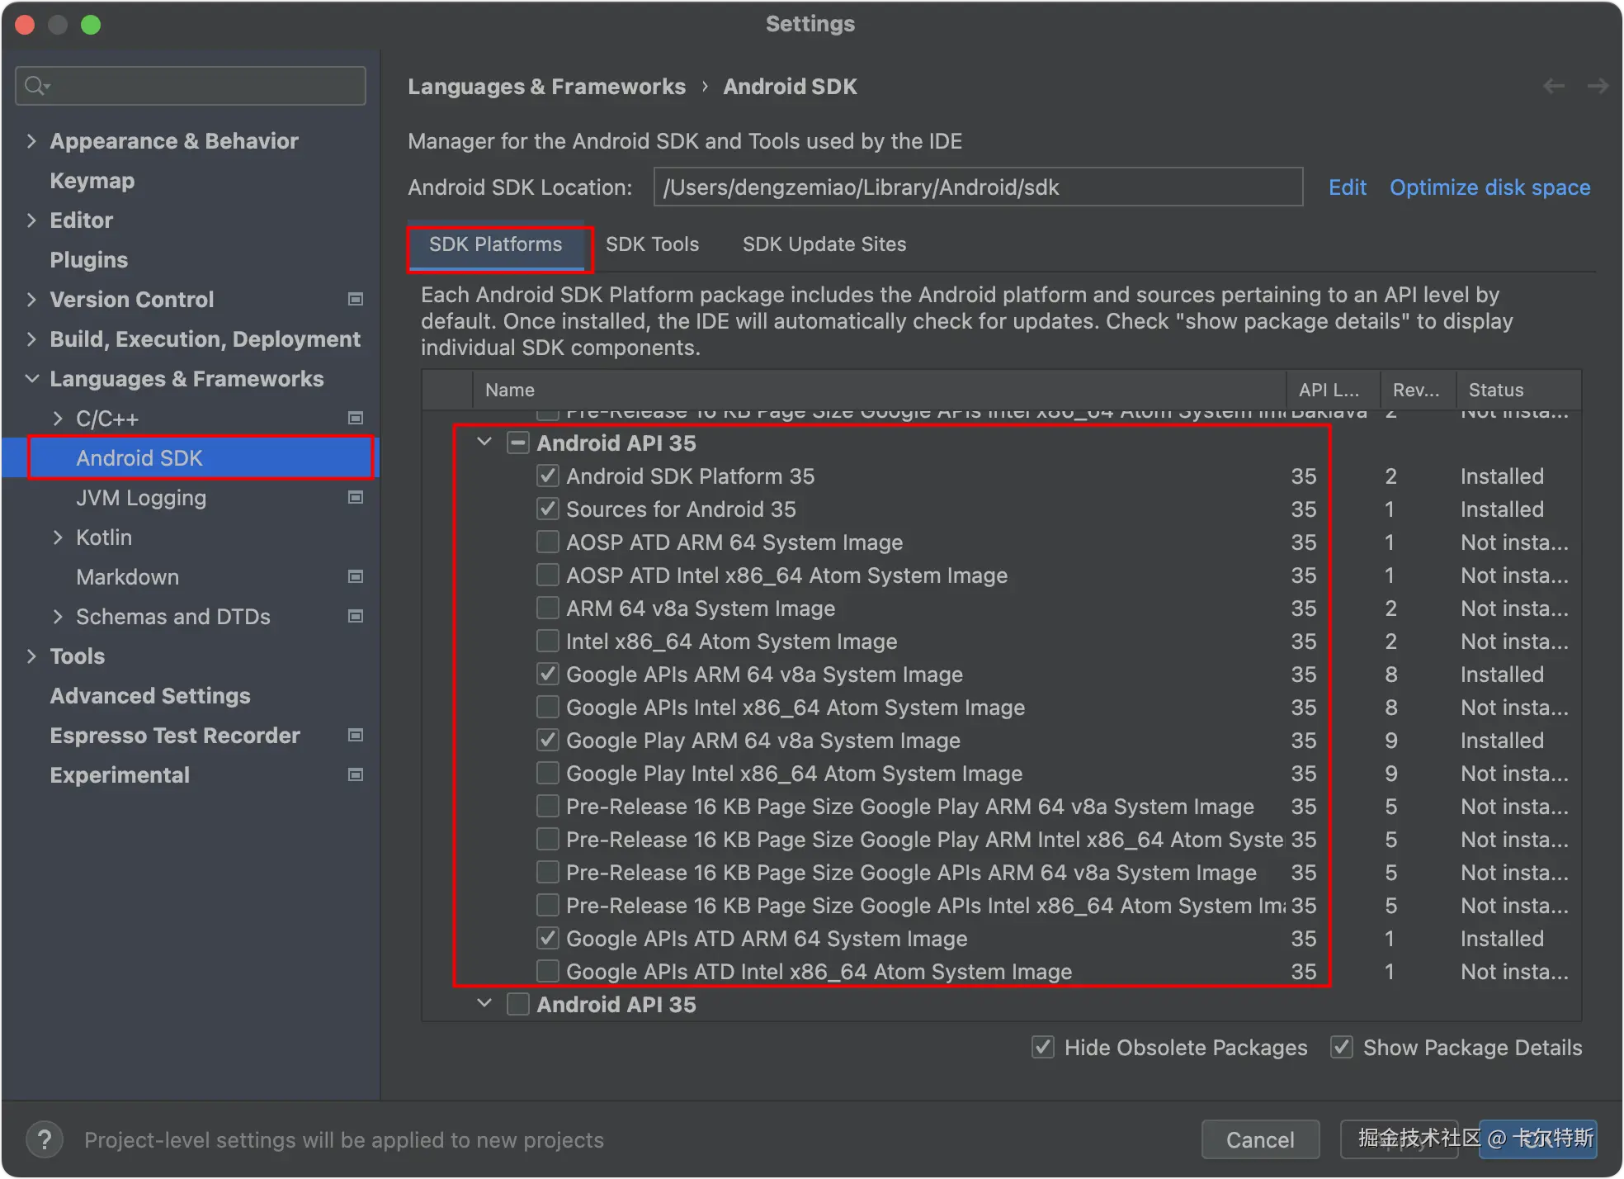Expand the Kotlin settings node
This screenshot has width=1624, height=1179.
(58, 537)
